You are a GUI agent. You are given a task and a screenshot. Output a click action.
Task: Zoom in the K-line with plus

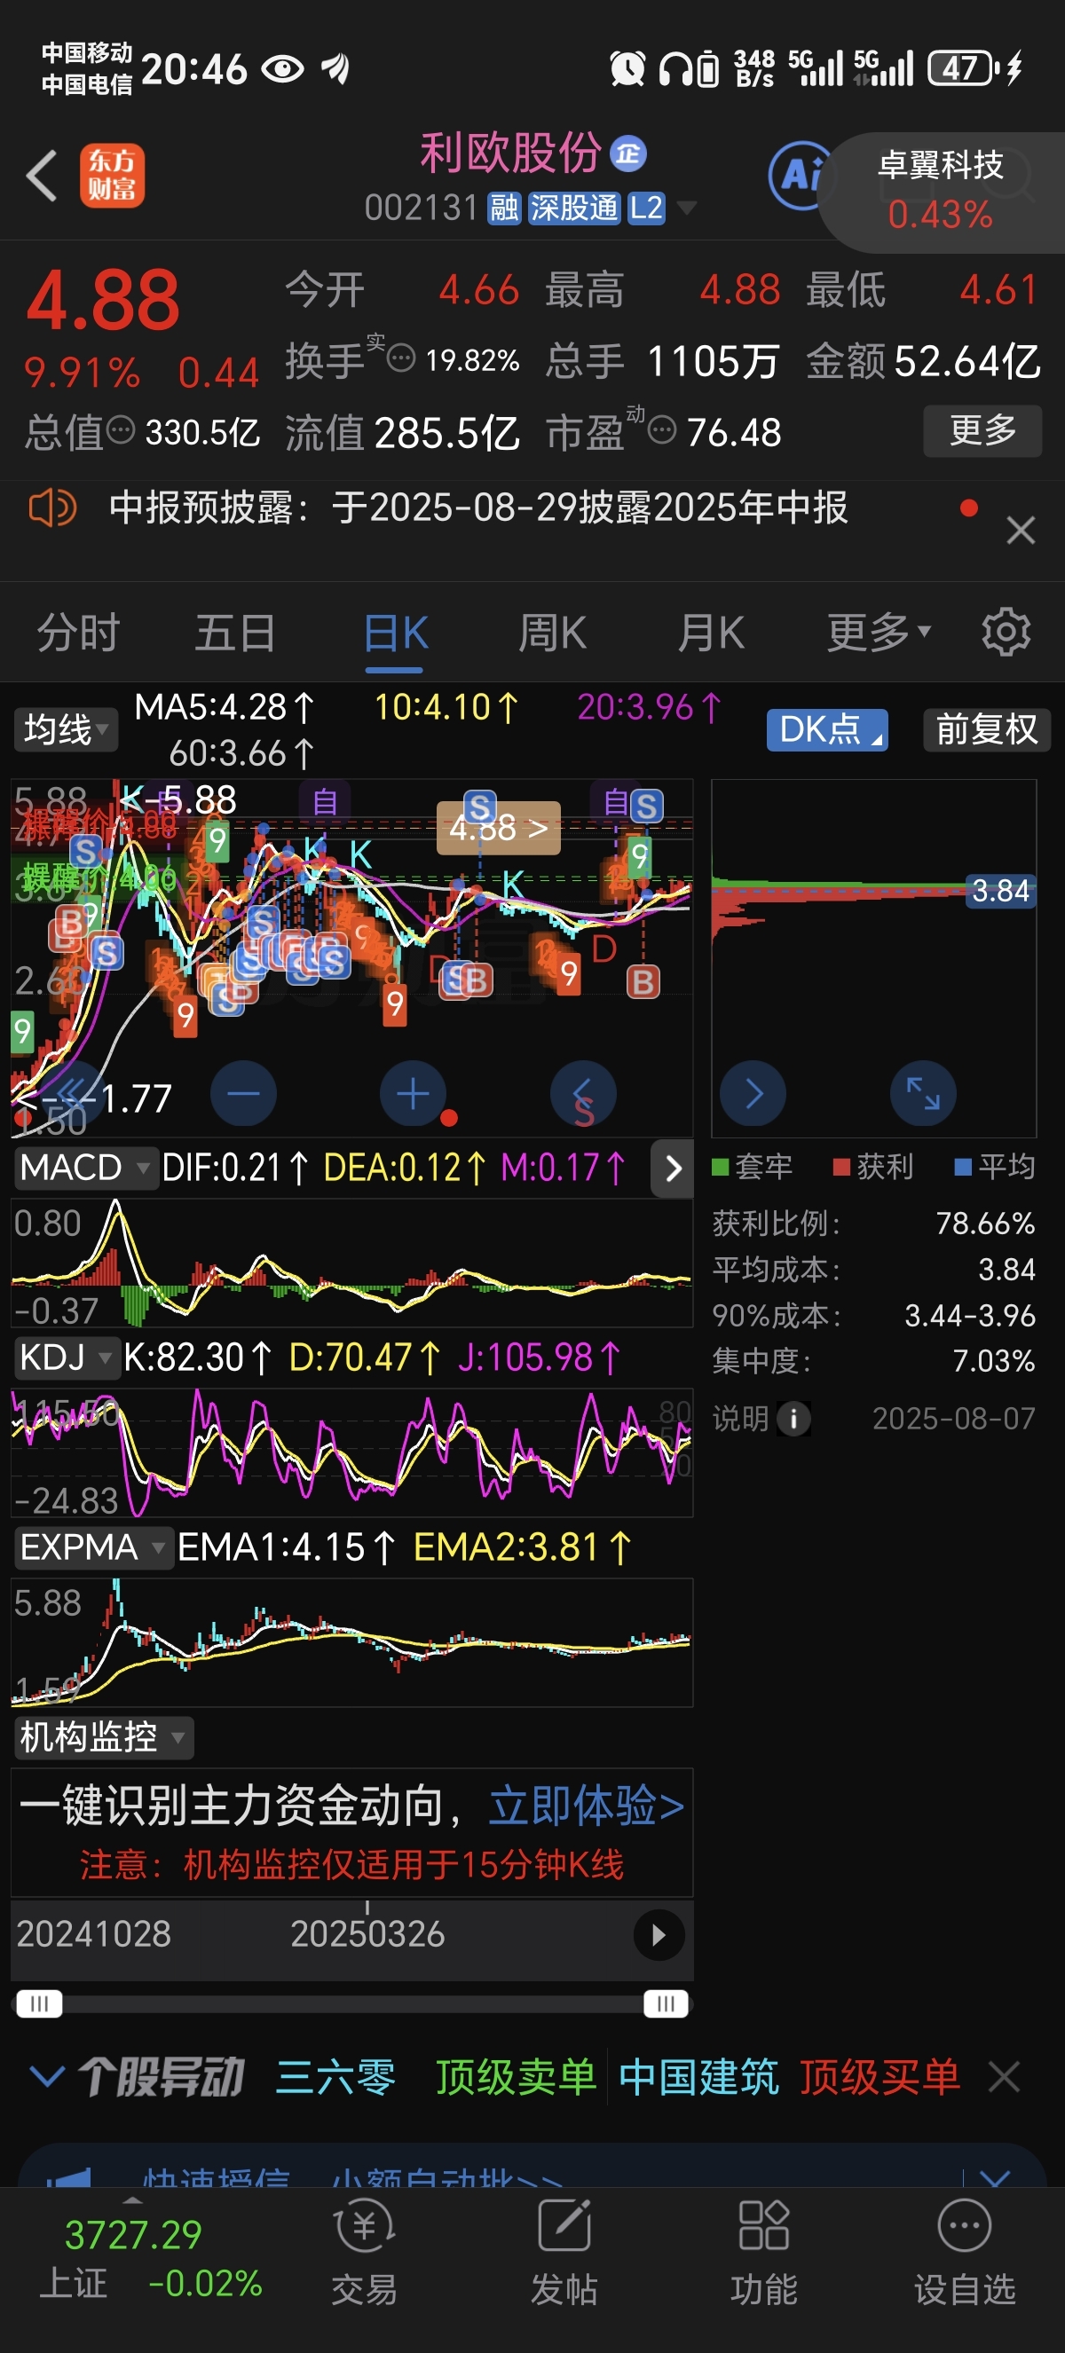413,1093
